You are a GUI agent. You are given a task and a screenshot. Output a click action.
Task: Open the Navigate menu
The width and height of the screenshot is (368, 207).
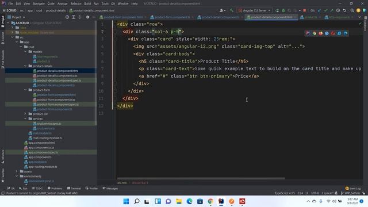(x=39, y=3)
